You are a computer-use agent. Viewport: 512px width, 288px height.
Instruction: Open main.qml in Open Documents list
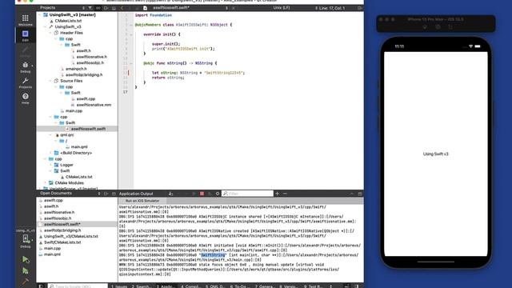pyautogui.click(x=52, y=254)
